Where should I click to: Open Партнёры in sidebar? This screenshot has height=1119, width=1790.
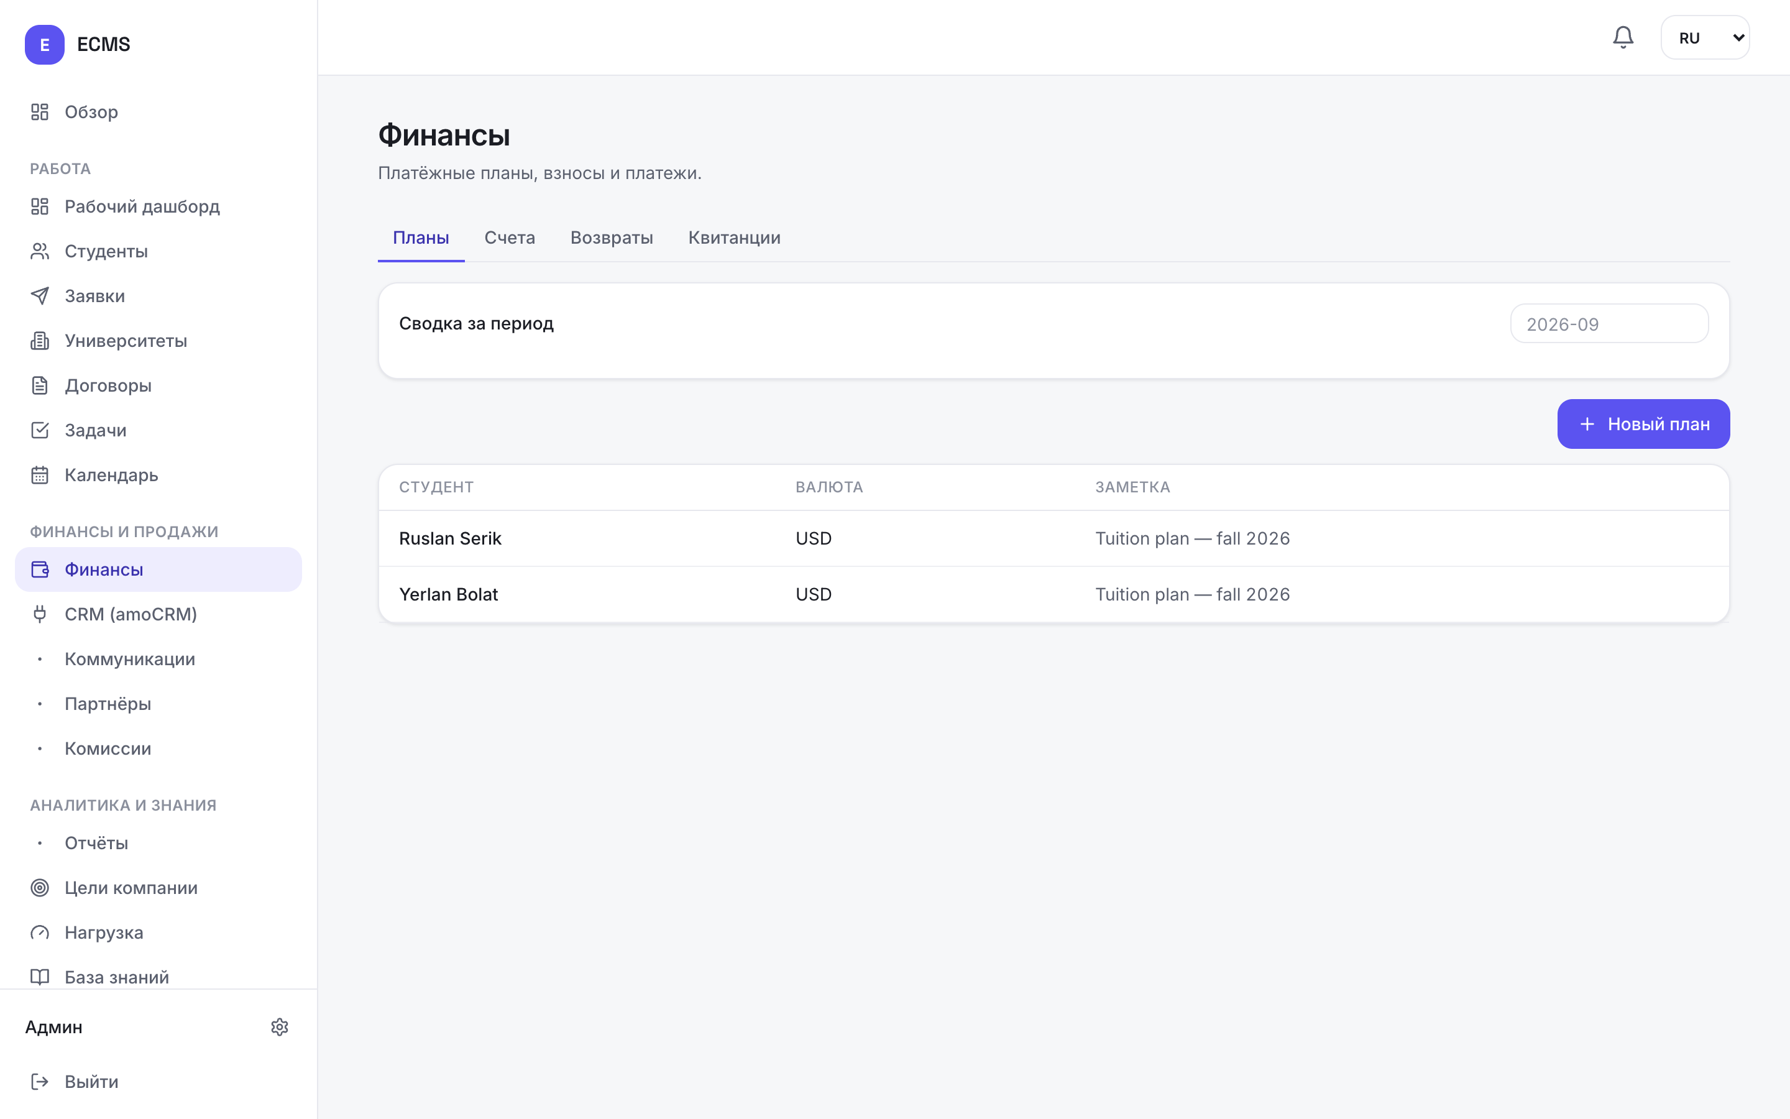[158, 704]
